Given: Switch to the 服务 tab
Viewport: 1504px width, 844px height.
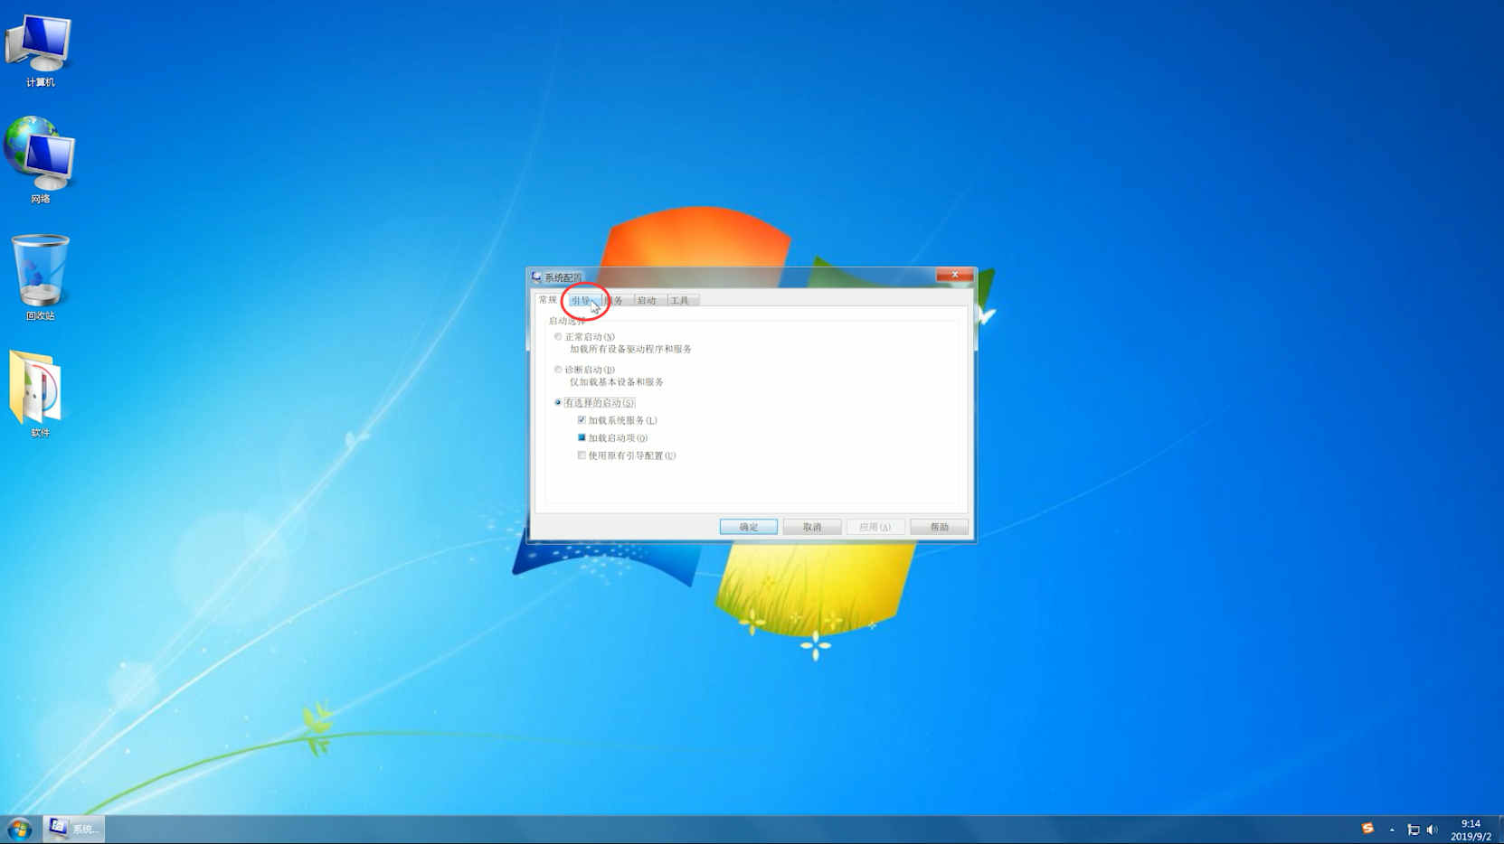Looking at the screenshot, I should click(x=616, y=300).
